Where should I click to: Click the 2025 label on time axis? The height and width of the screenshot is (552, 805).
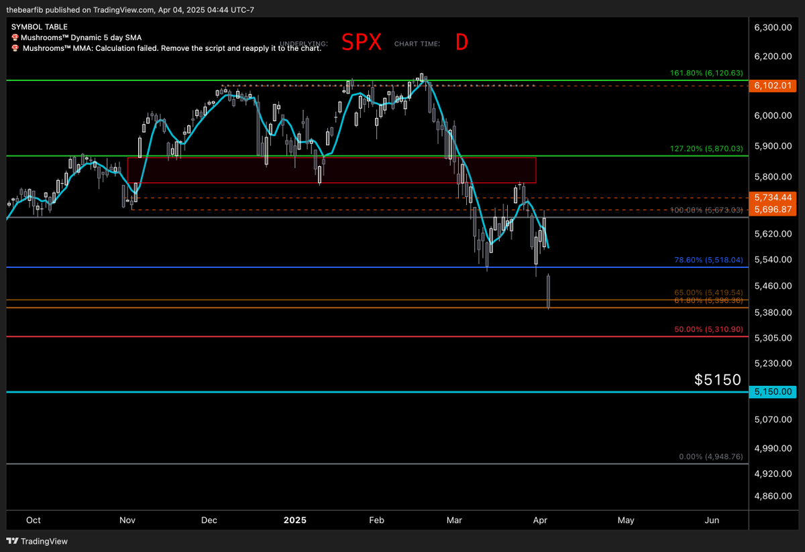(294, 520)
